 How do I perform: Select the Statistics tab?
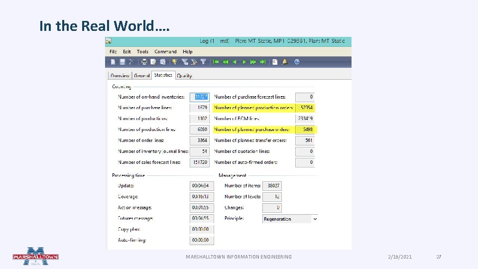click(x=163, y=75)
